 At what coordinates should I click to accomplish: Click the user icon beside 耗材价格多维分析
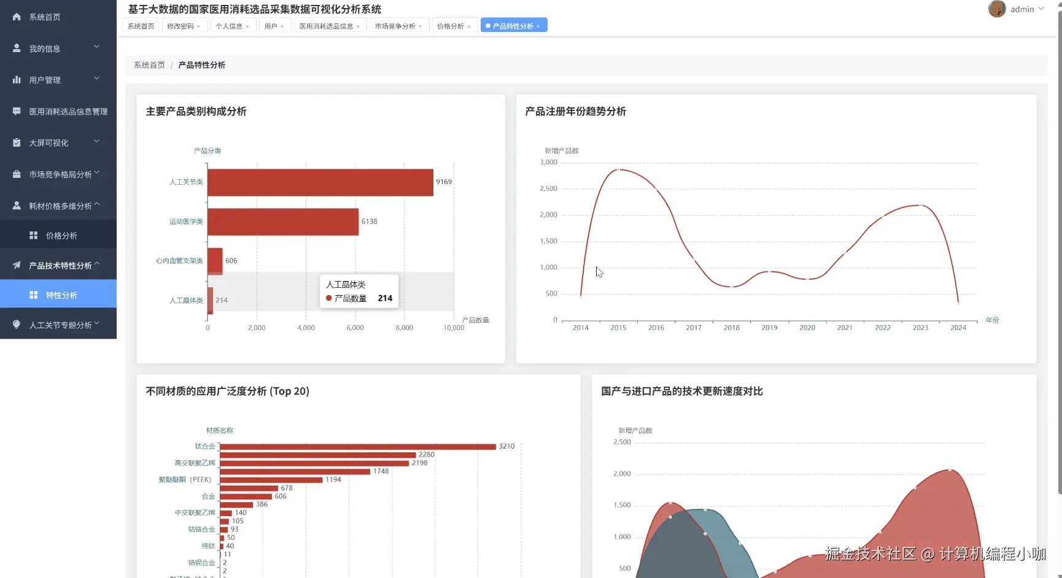click(x=17, y=206)
